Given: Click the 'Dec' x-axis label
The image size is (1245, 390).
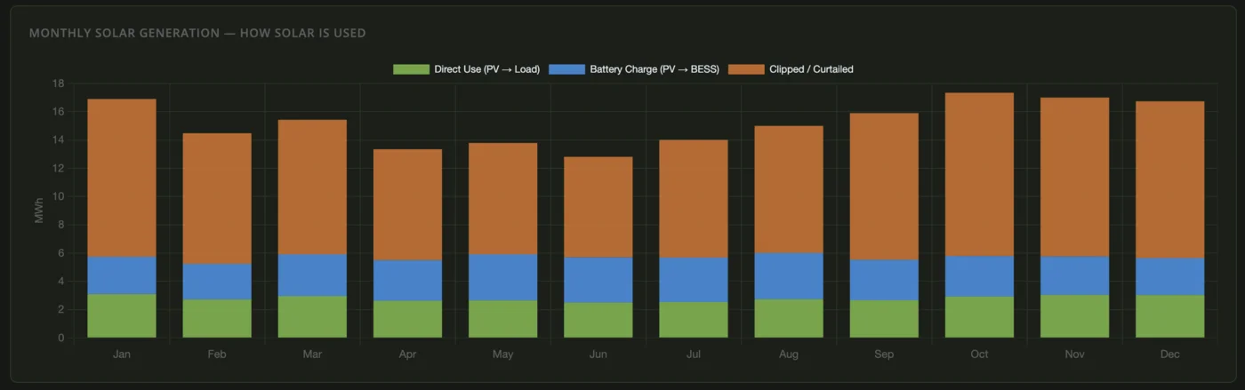Looking at the screenshot, I should tap(1170, 354).
